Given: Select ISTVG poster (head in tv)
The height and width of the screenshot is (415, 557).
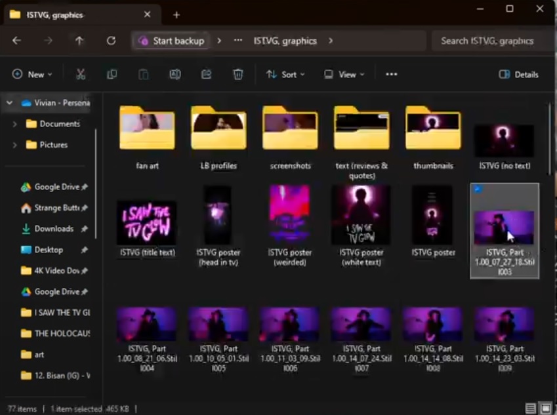Looking at the screenshot, I should coord(218,226).
